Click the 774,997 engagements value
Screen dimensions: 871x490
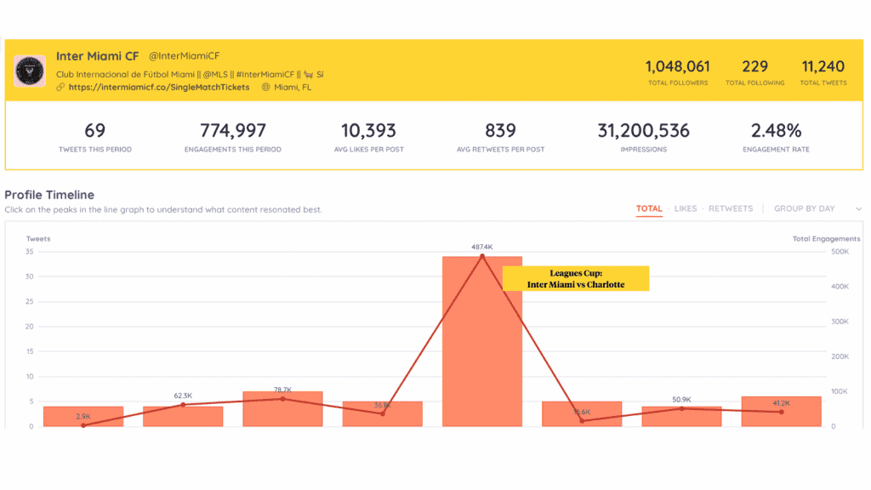click(233, 130)
